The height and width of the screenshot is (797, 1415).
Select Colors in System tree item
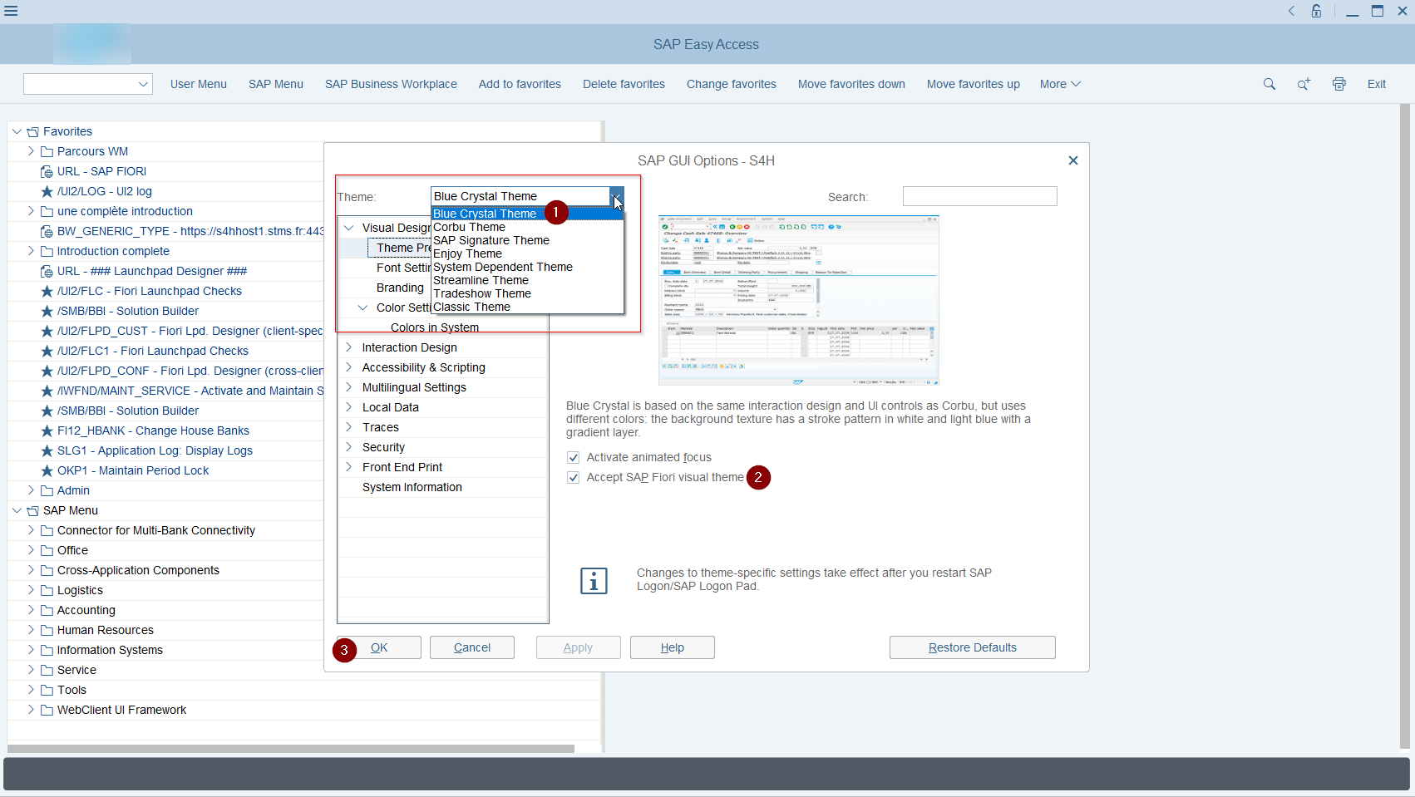click(435, 327)
